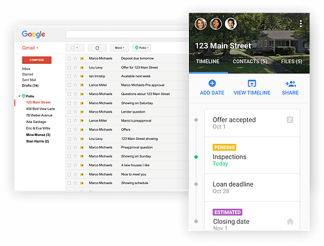This screenshot has width=324, height=246.
Task: Check the Available next week email checkbox
Action: tap(69, 76)
